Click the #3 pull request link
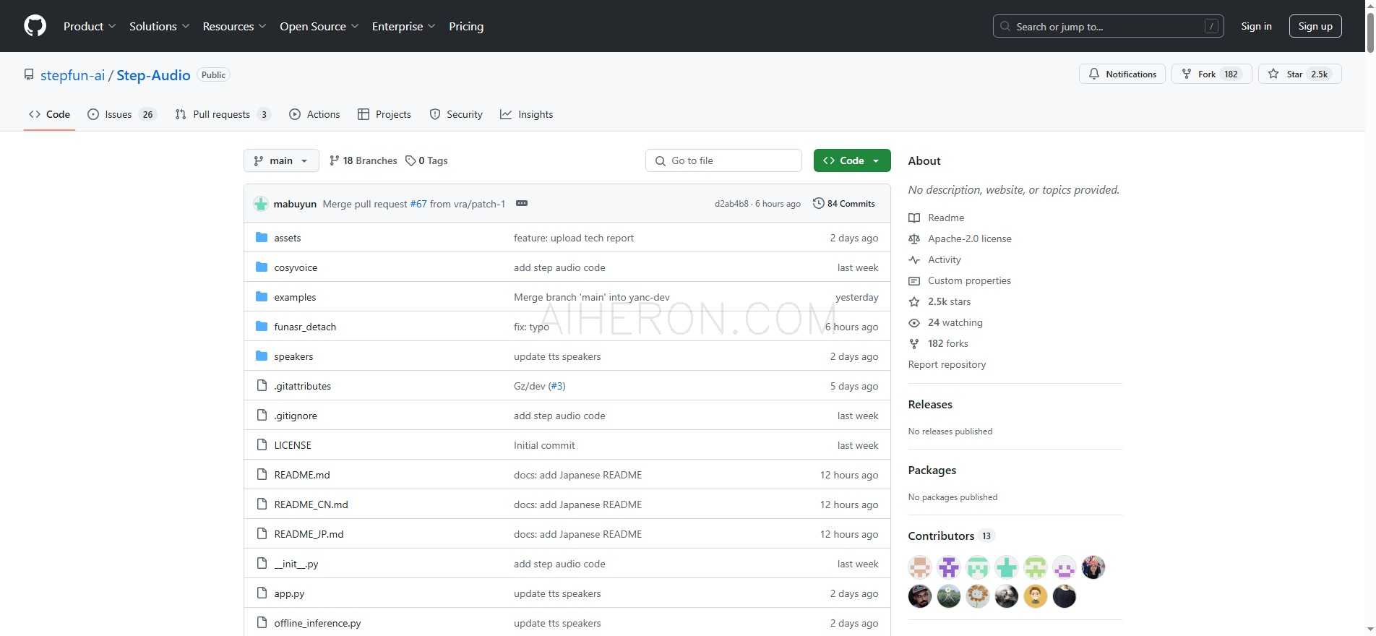Screen dimensions: 1376x636 point(556,386)
